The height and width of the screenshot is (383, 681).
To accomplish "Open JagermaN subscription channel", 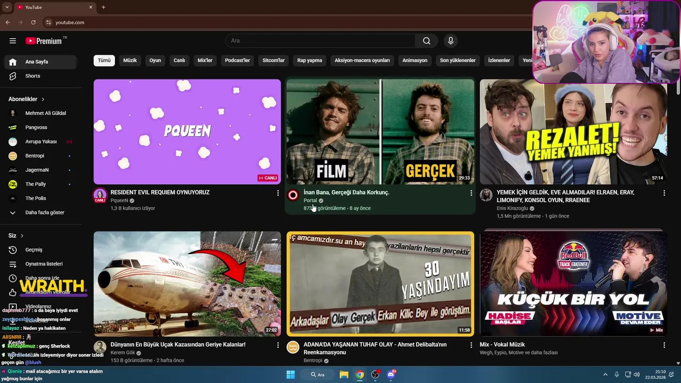I will (x=40, y=170).
